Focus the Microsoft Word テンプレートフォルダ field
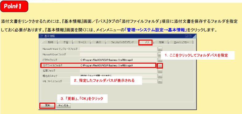Viewport: 242px width, 114px height. [118, 49]
